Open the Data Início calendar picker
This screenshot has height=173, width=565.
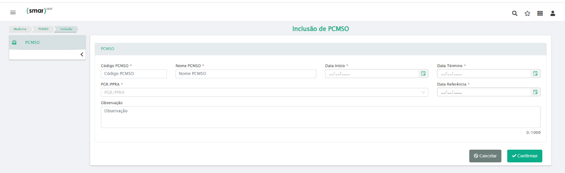coord(423,73)
